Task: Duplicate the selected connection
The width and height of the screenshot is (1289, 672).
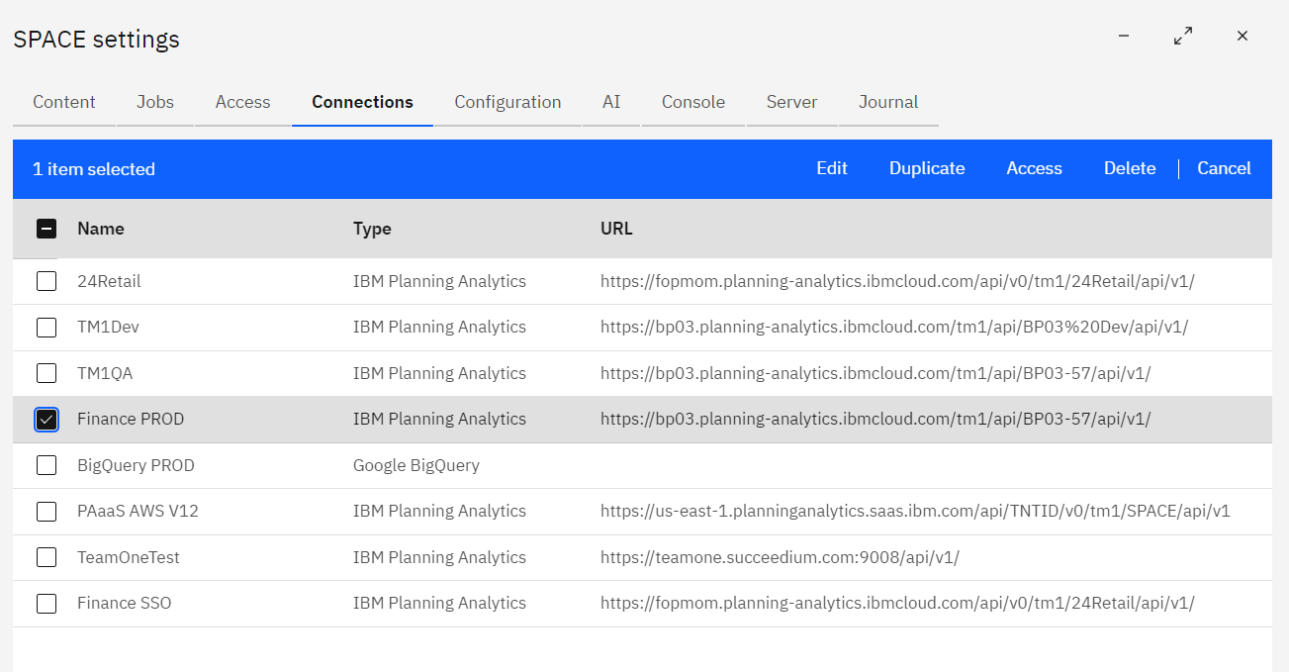Action: [x=927, y=169]
